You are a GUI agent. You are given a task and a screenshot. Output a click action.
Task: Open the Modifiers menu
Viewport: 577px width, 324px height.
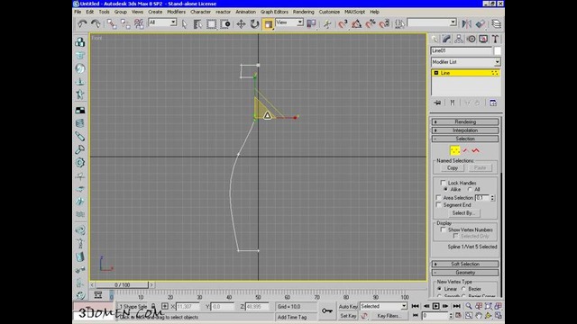click(177, 12)
